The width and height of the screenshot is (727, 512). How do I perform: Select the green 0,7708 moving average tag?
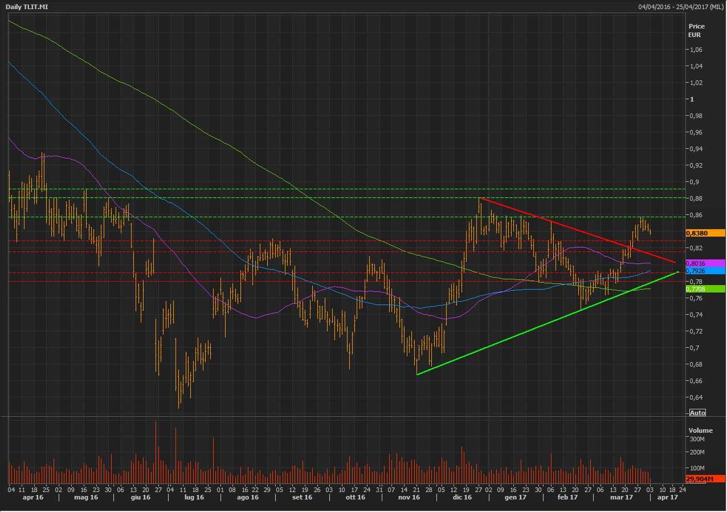(x=705, y=289)
